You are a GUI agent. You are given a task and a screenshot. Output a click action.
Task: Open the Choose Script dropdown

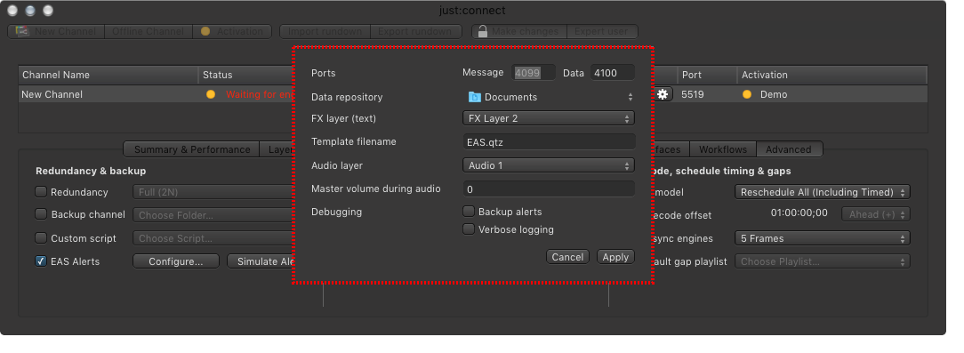pos(213,238)
